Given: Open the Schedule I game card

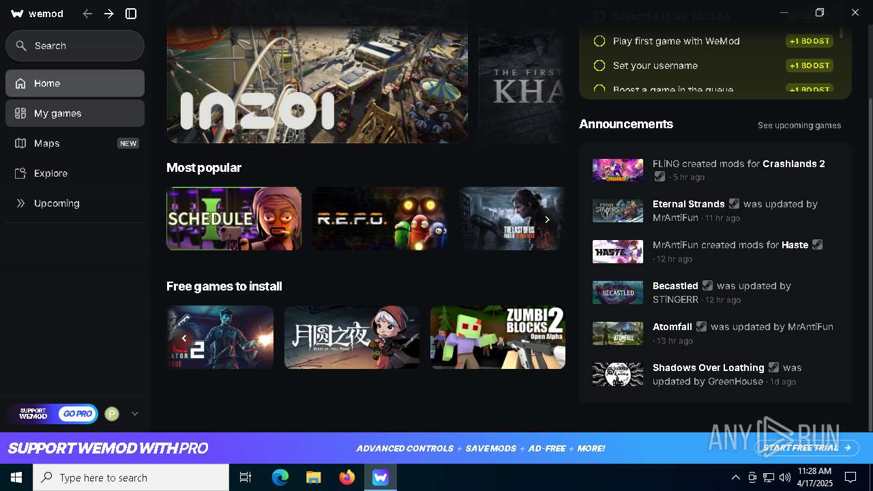Looking at the screenshot, I should tap(234, 218).
